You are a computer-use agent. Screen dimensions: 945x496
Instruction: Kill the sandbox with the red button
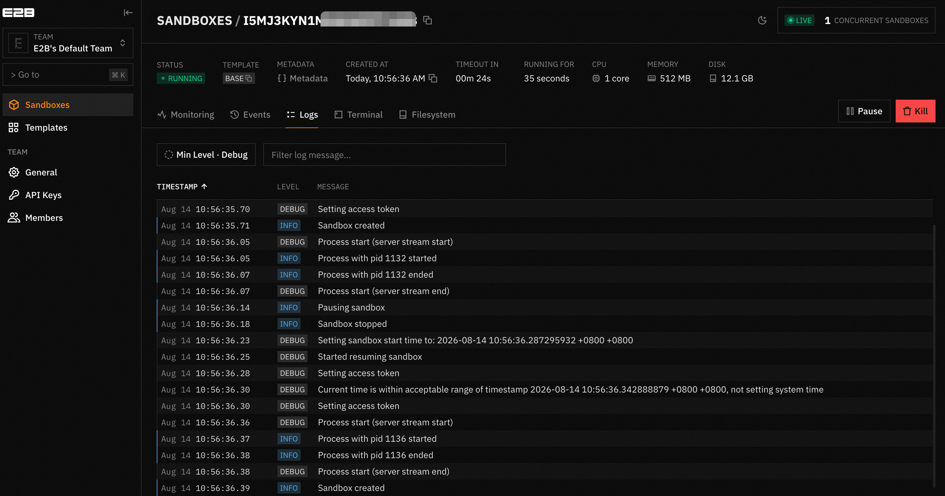point(915,111)
